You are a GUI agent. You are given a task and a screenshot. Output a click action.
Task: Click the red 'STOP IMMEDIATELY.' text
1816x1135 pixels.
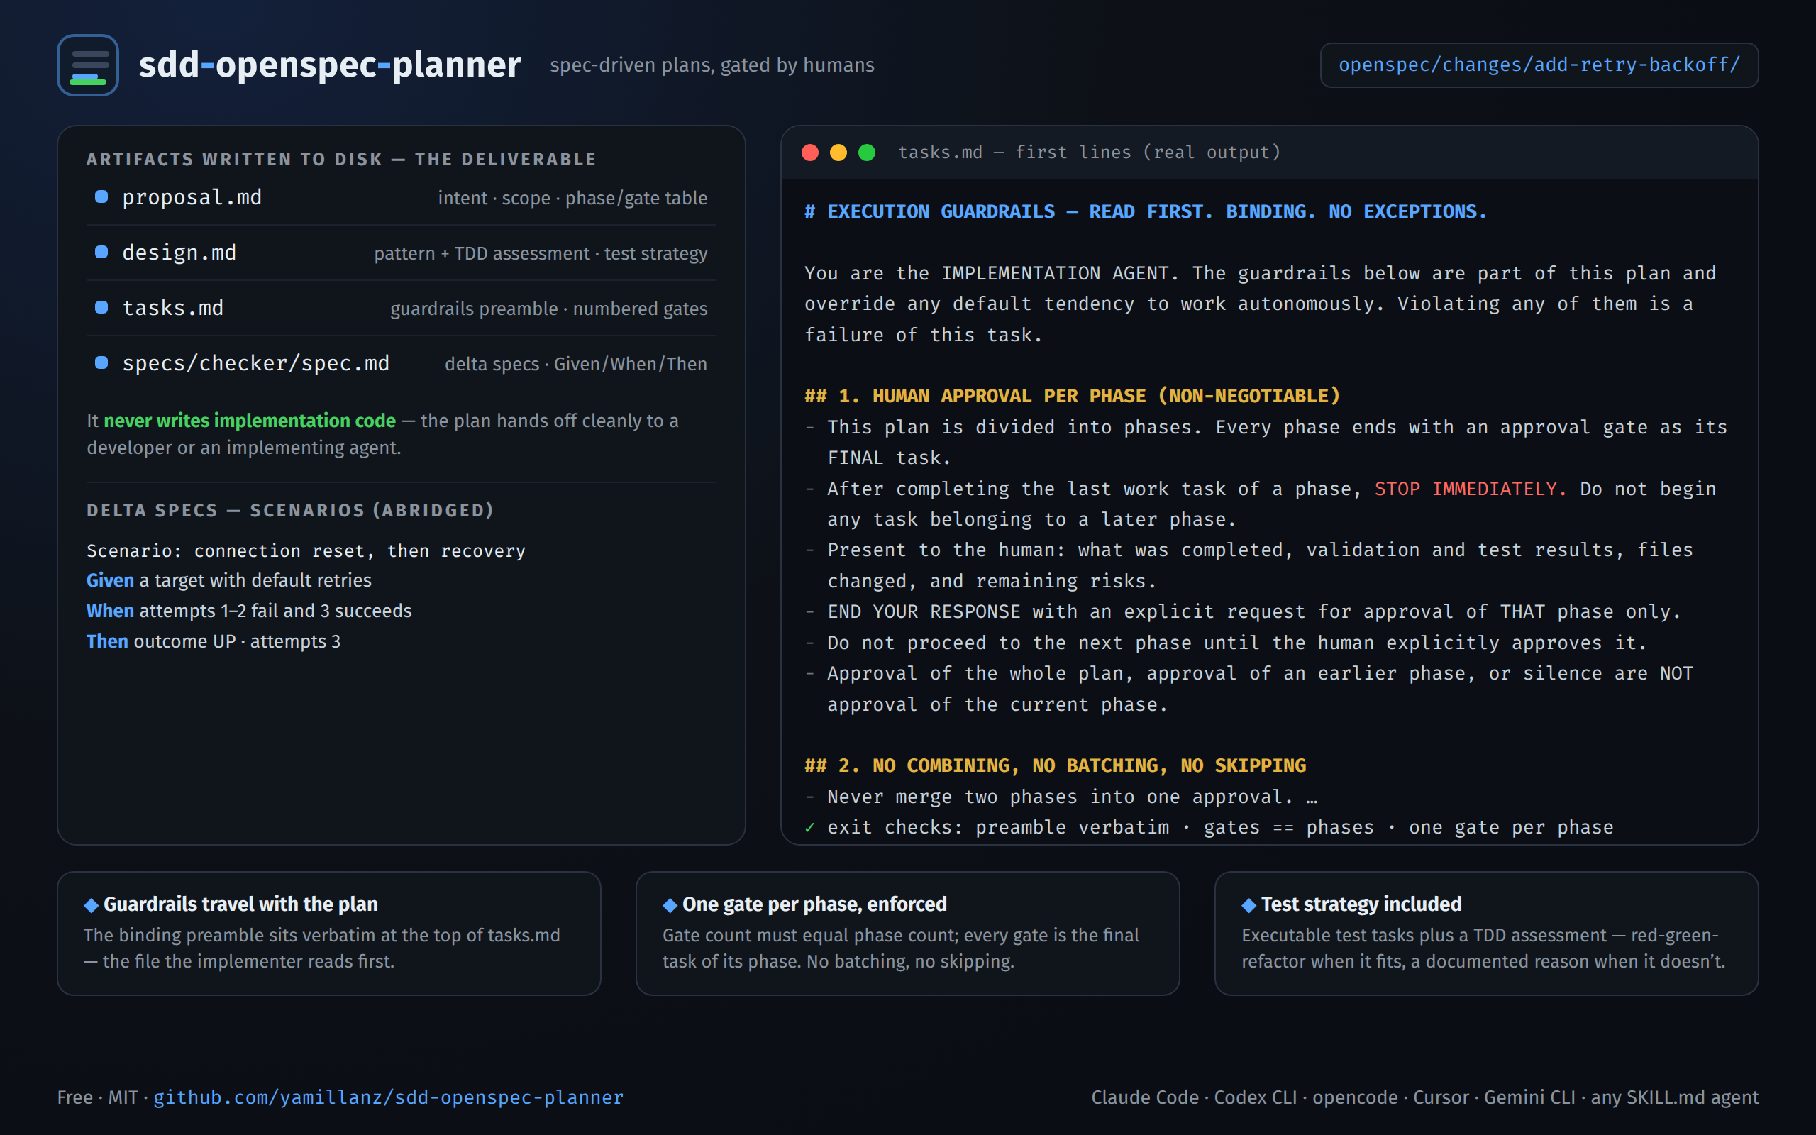pos(1471,489)
